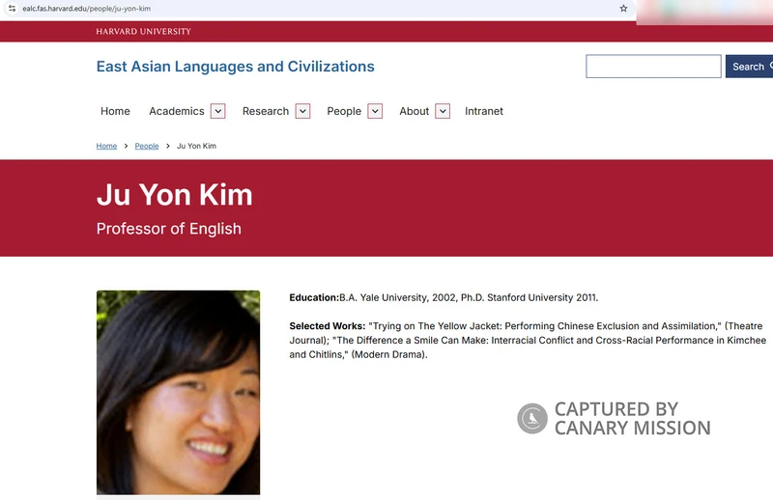This screenshot has height=500, width=773.
Task: Go to the Home menu item
Action: 115,111
